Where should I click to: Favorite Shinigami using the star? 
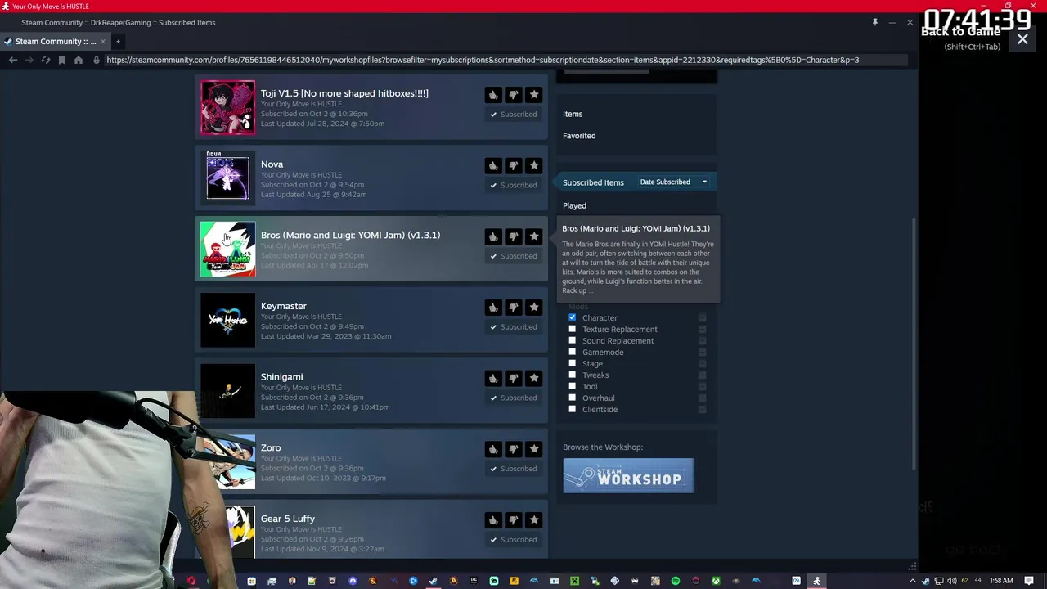click(534, 378)
